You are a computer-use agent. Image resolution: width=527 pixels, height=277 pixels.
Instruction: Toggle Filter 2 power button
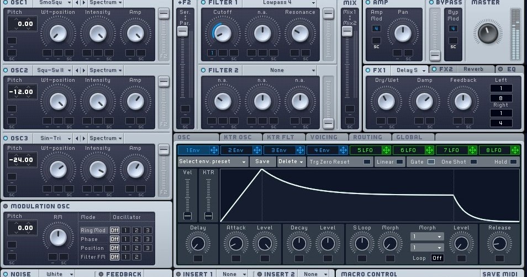pos(203,70)
